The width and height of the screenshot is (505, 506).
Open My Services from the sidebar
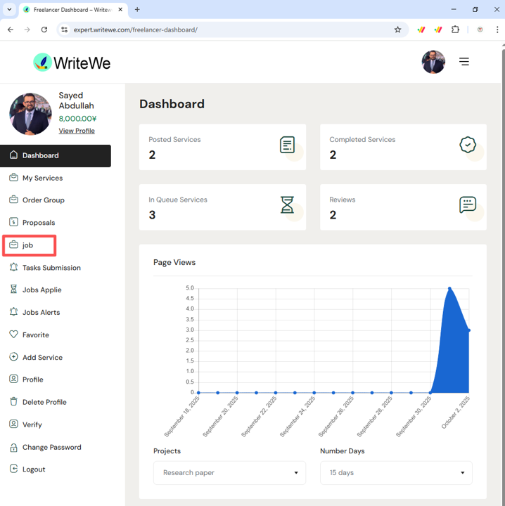pos(42,178)
